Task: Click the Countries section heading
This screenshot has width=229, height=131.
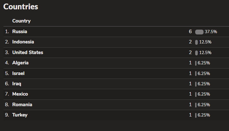Action: click(21, 6)
